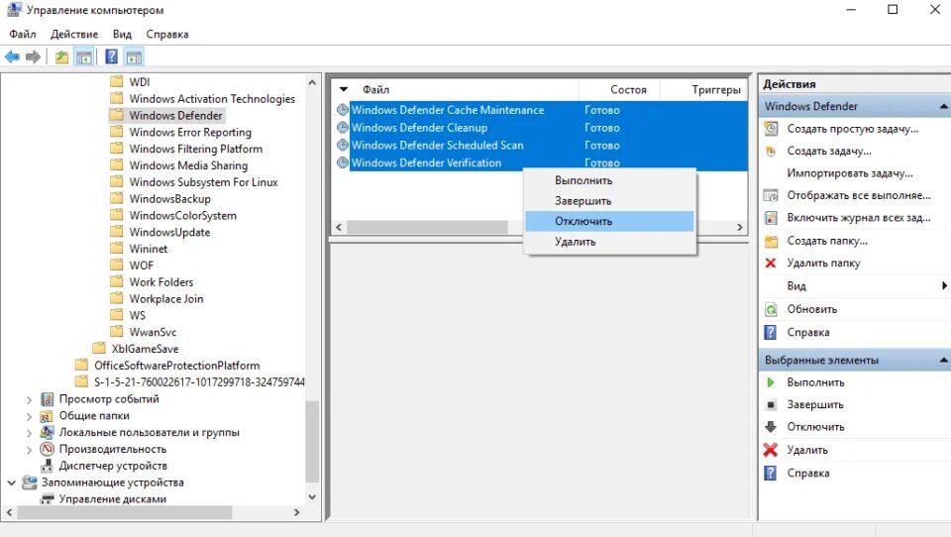The height and width of the screenshot is (537, 951).
Task: Click the Создать задачу icon
Action: coord(771,151)
